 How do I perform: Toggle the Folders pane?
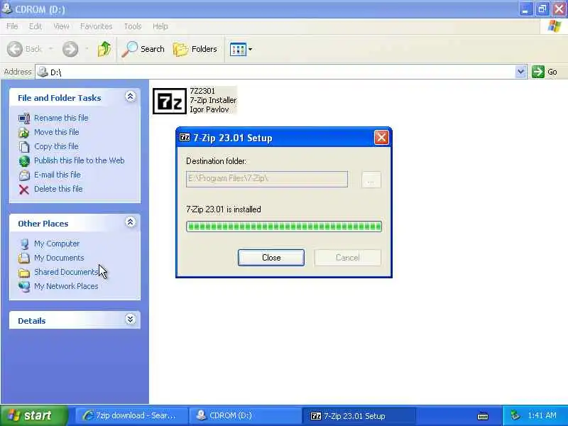pyautogui.click(x=195, y=49)
